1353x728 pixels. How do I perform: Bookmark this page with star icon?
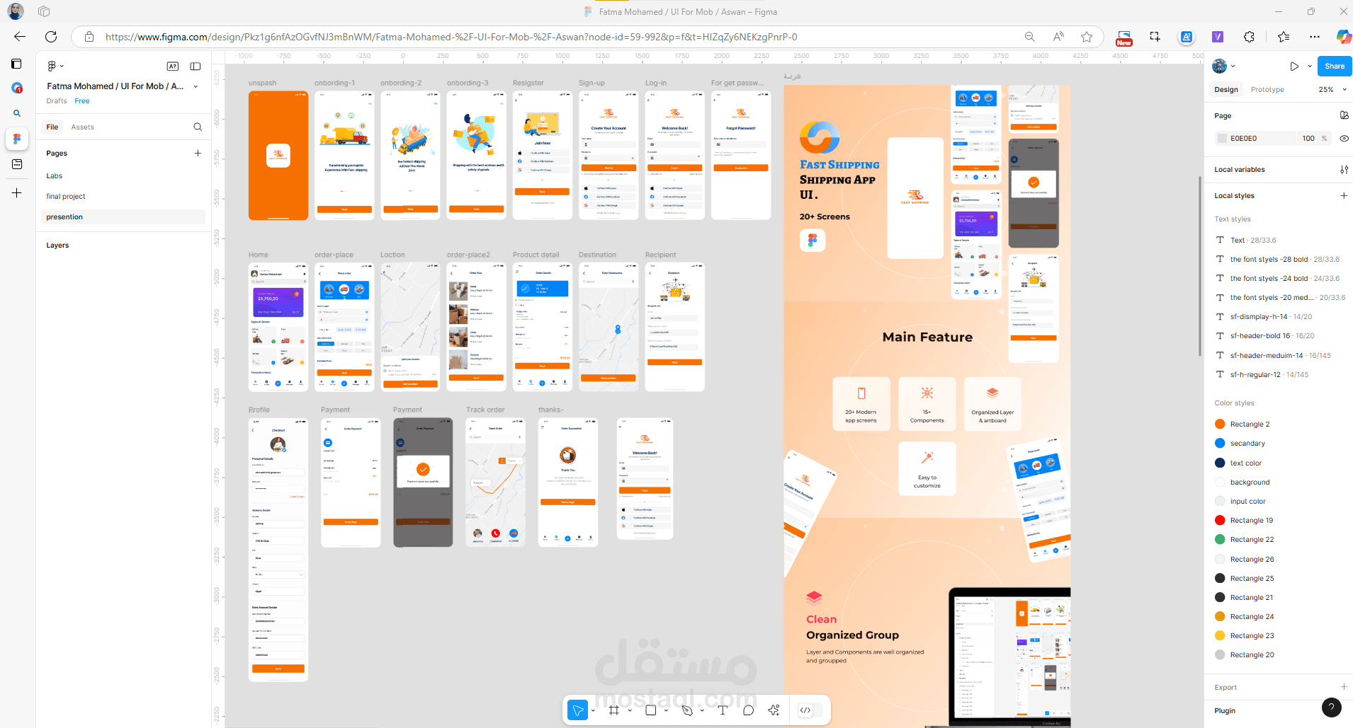(x=1087, y=37)
